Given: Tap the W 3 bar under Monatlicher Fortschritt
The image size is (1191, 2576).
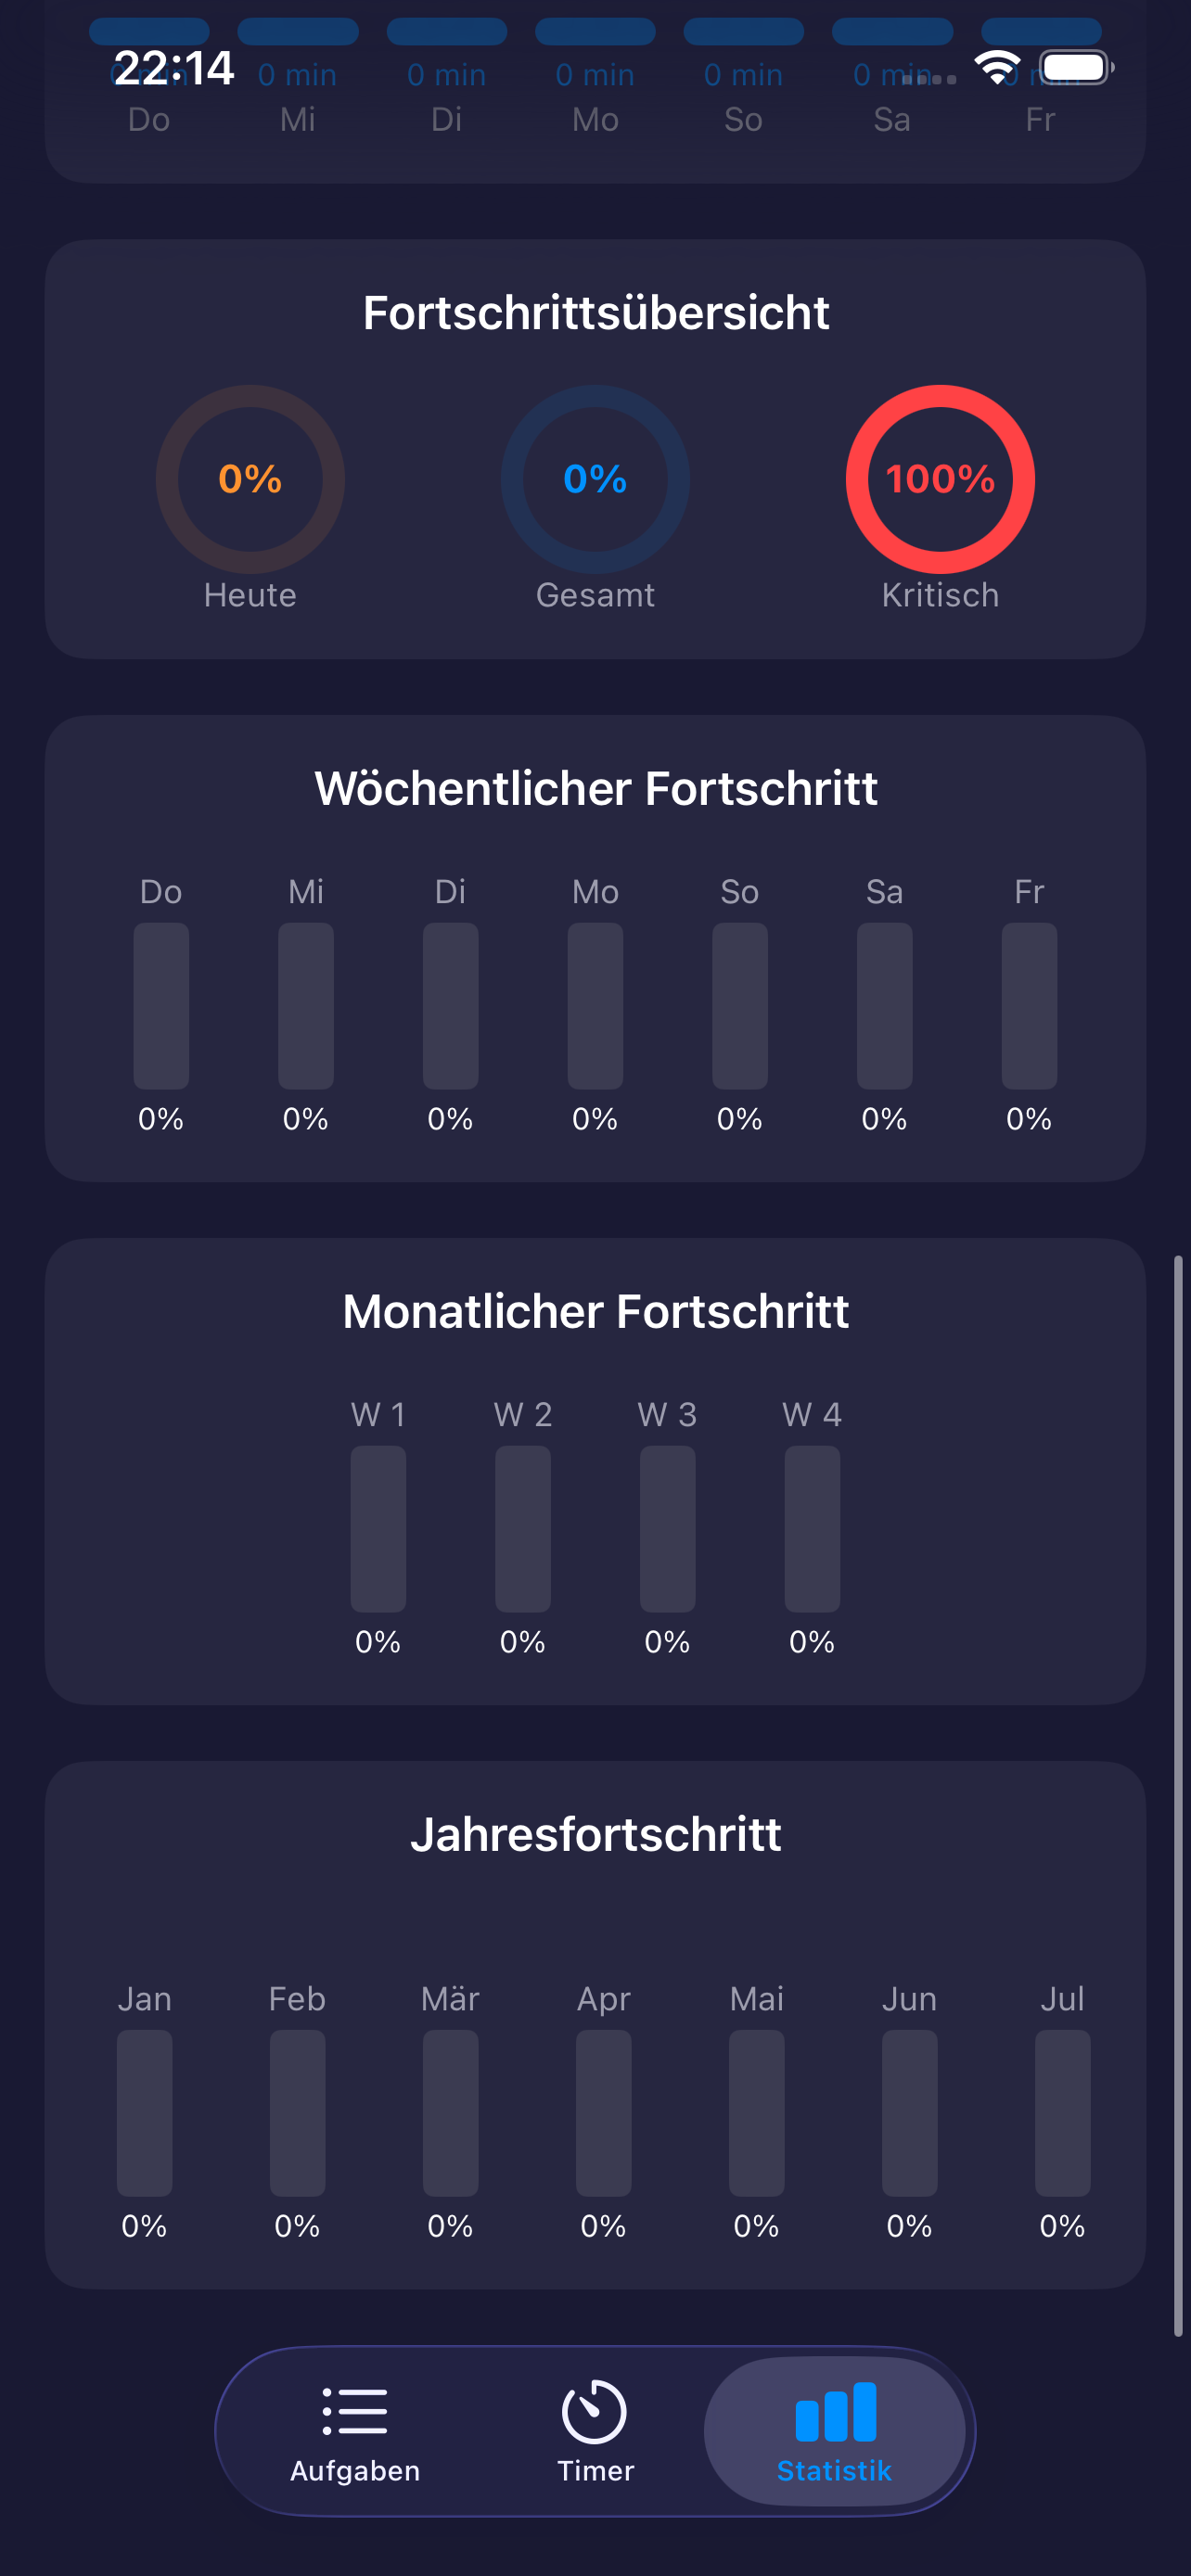Looking at the screenshot, I should click(666, 1530).
